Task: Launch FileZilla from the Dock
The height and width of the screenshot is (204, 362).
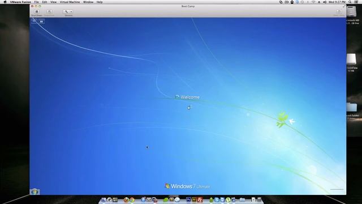Action: point(200,199)
